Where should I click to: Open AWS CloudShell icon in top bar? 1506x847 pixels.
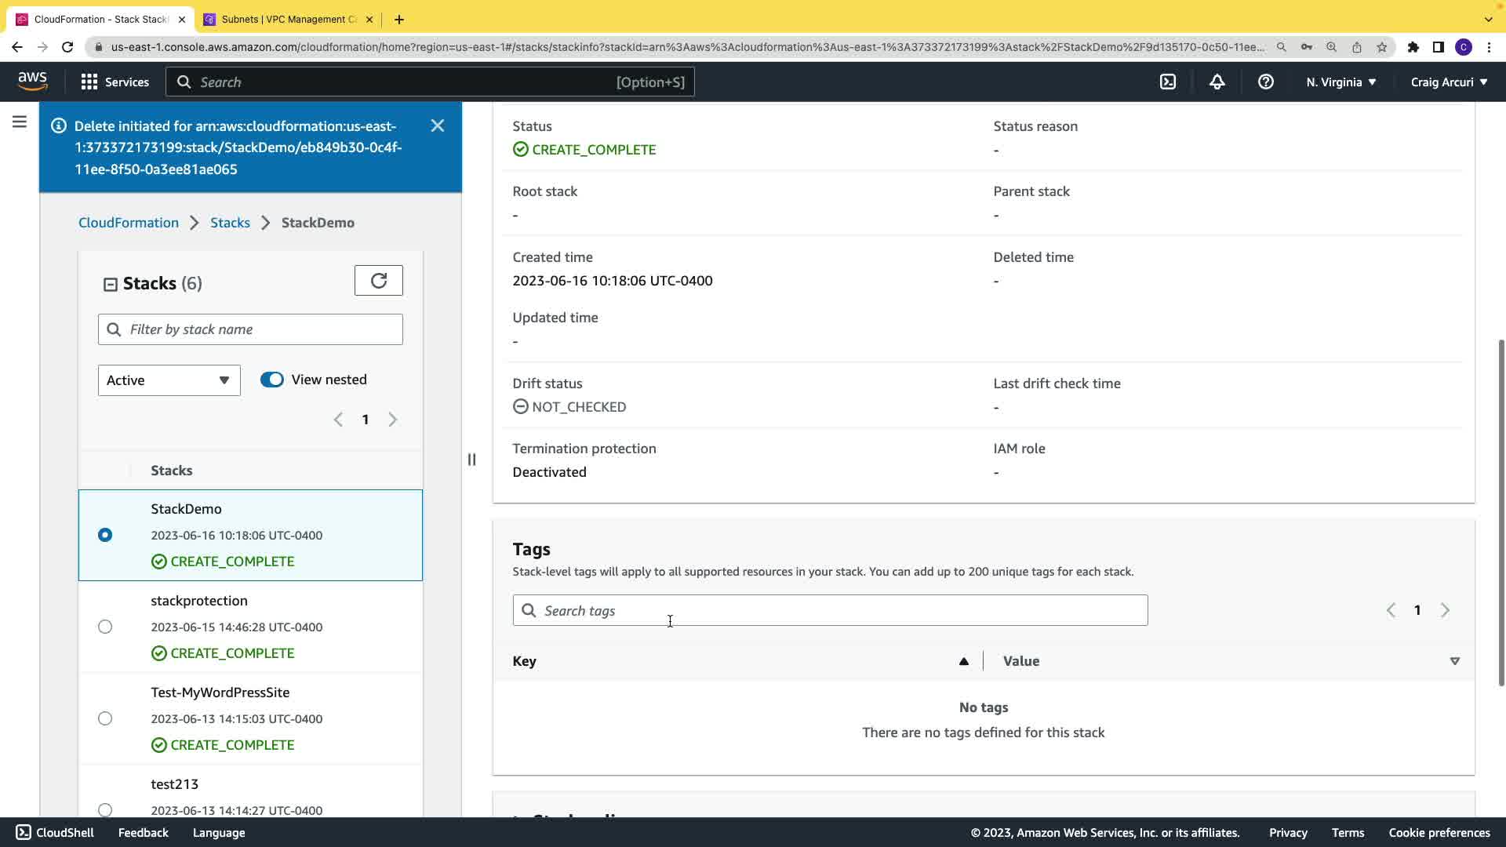point(1168,82)
